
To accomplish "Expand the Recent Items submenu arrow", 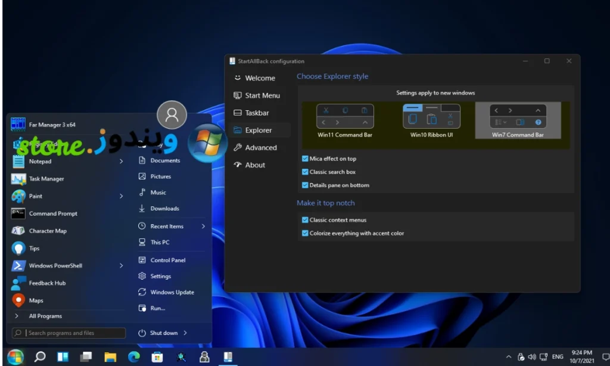I will tap(203, 227).
